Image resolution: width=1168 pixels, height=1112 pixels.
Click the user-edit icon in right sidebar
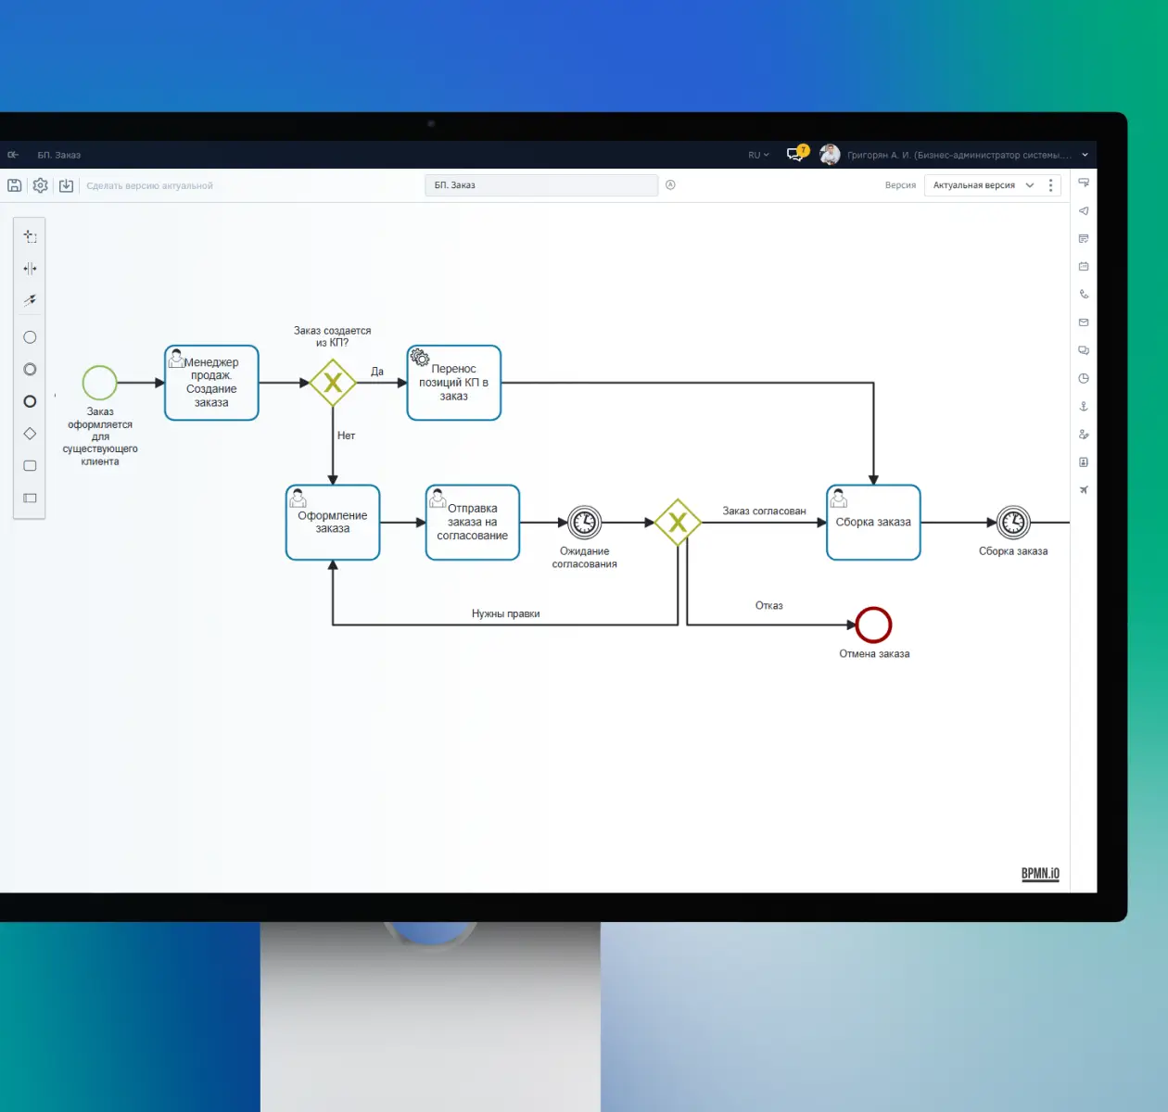click(1084, 434)
